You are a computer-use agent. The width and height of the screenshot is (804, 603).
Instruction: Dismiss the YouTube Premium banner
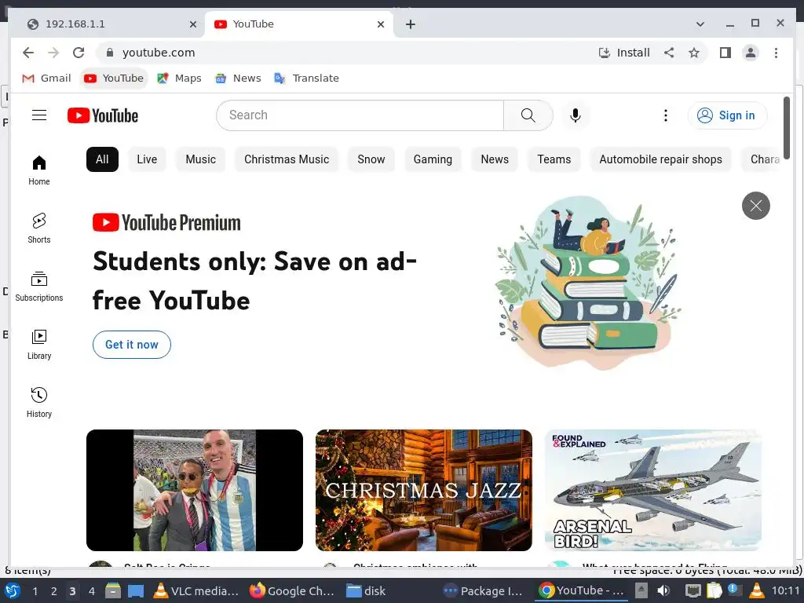[x=756, y=206]
